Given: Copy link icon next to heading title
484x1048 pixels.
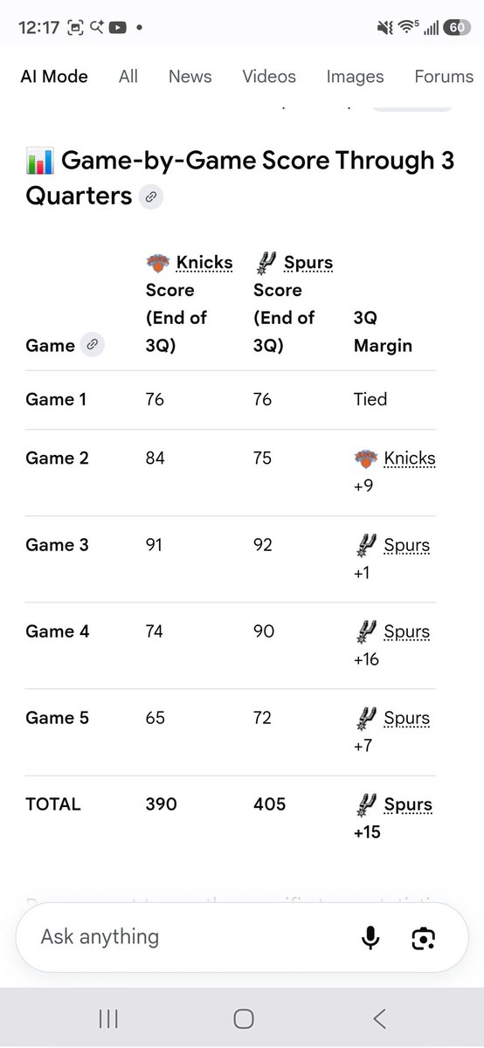Looking at the screenshot, I should tap(151, 196).
